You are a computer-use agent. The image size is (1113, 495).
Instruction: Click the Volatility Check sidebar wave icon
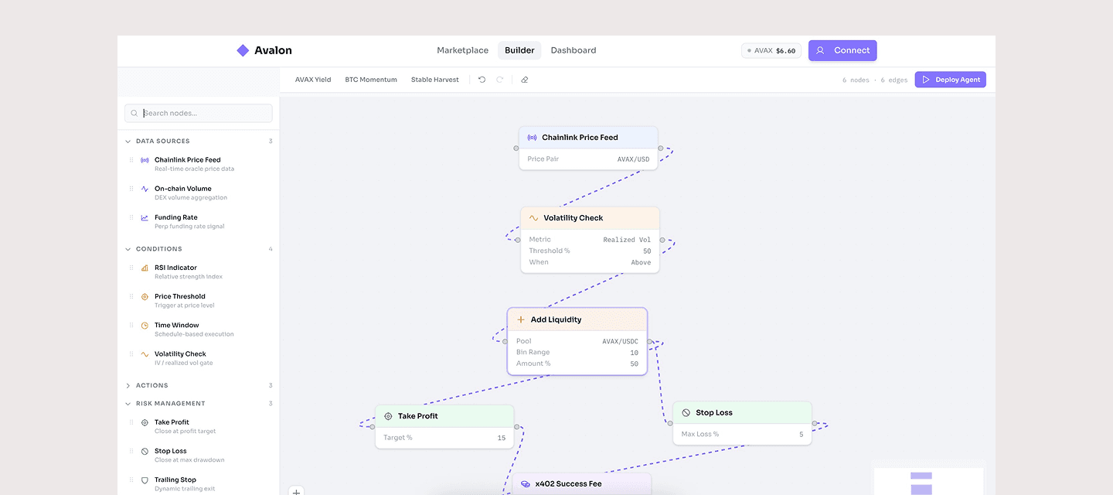145,354
